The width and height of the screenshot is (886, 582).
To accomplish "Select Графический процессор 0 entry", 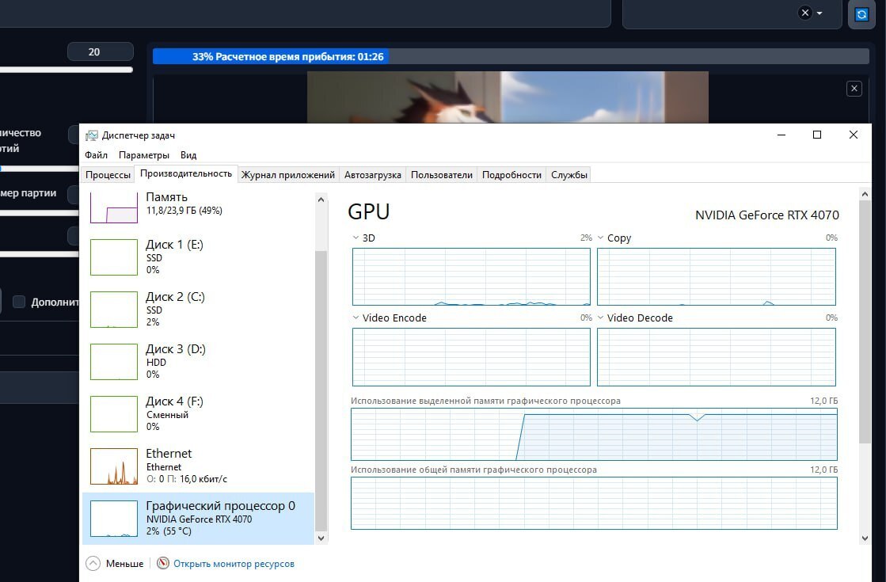I will [x=198, y=518].
